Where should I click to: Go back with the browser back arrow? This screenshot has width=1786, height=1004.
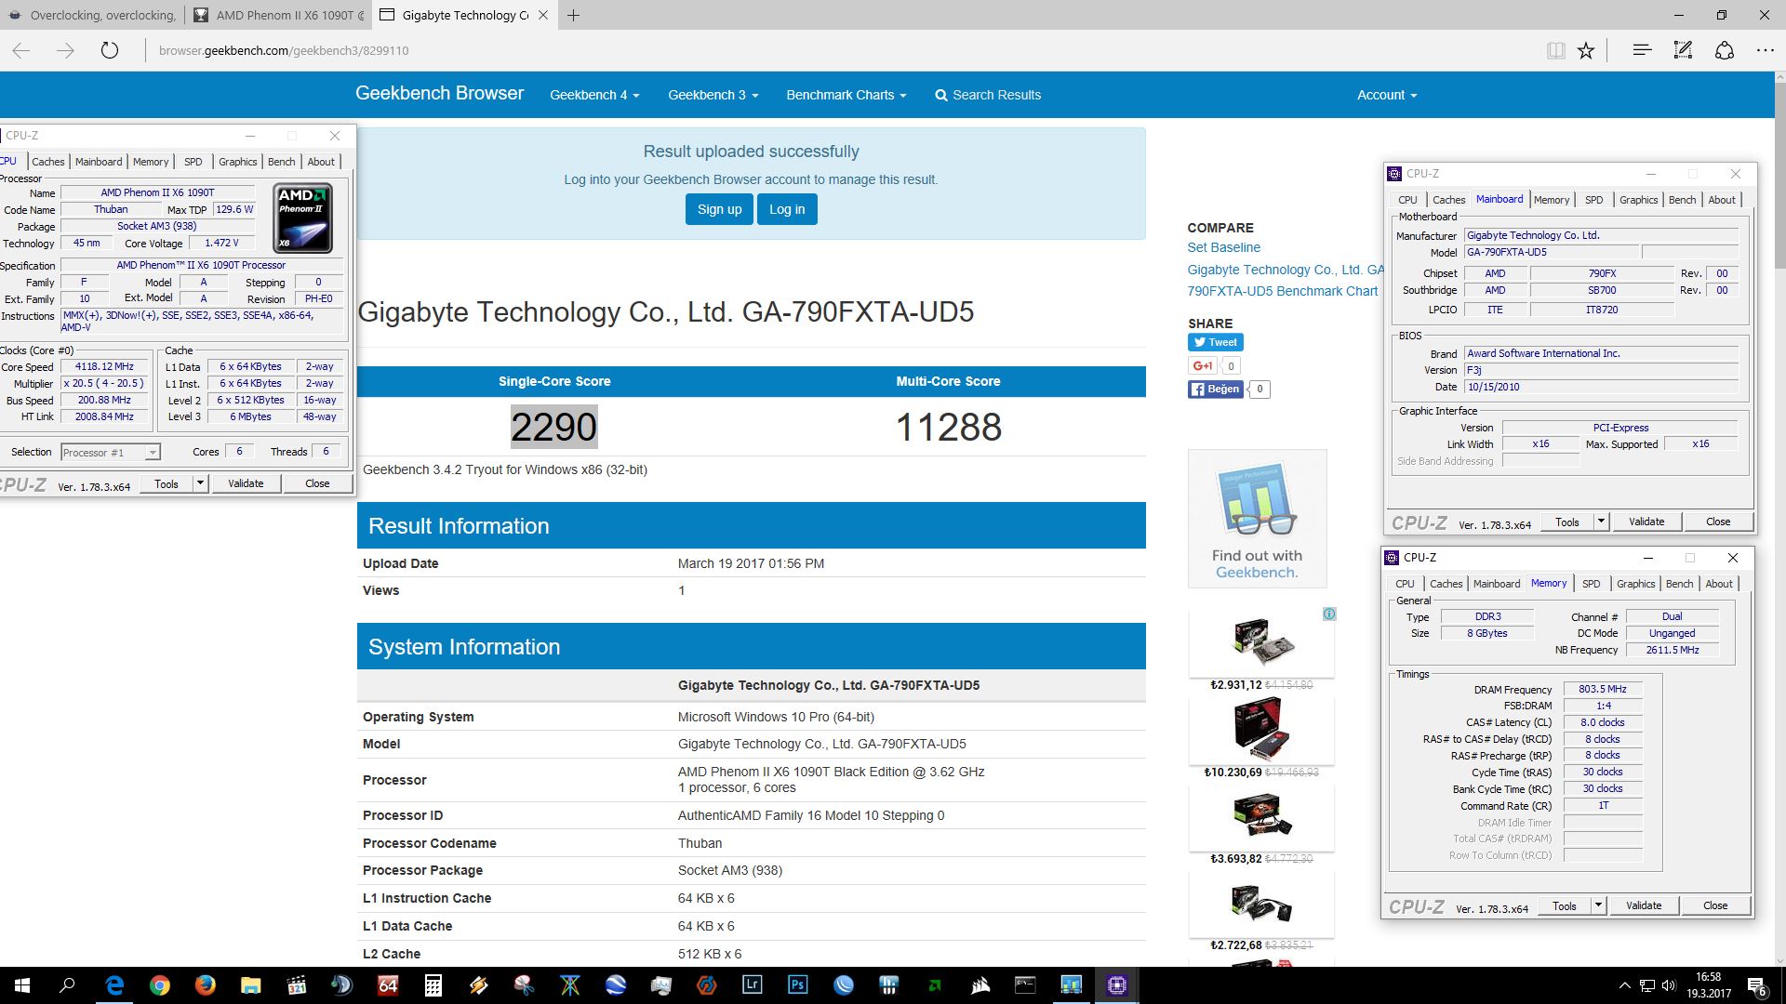pyautogui.click(x=21, y=50)
